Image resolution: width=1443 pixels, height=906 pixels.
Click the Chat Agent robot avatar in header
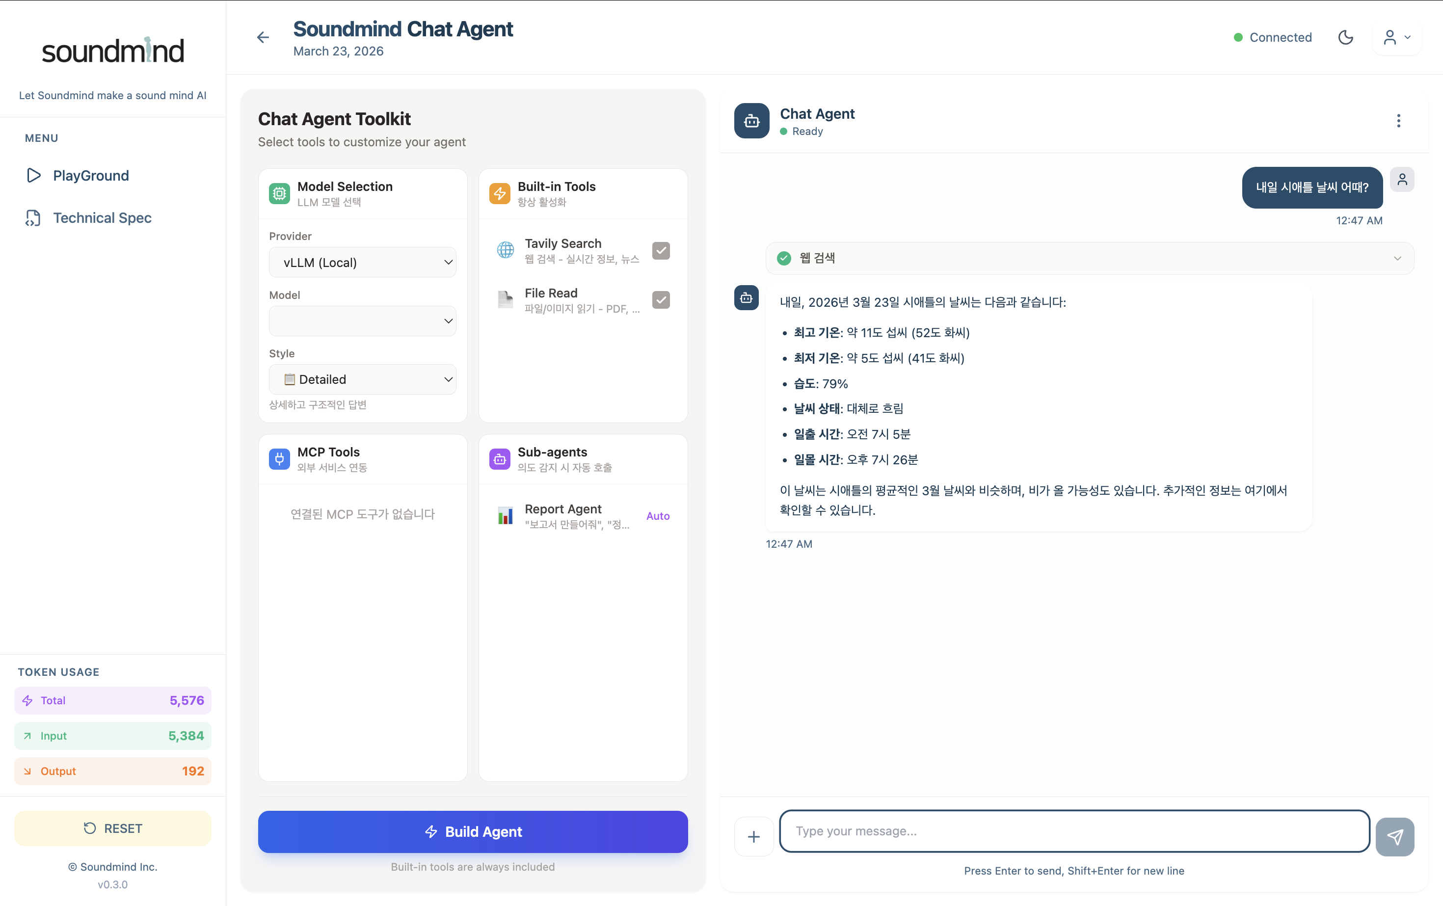[x=751, y=121]
